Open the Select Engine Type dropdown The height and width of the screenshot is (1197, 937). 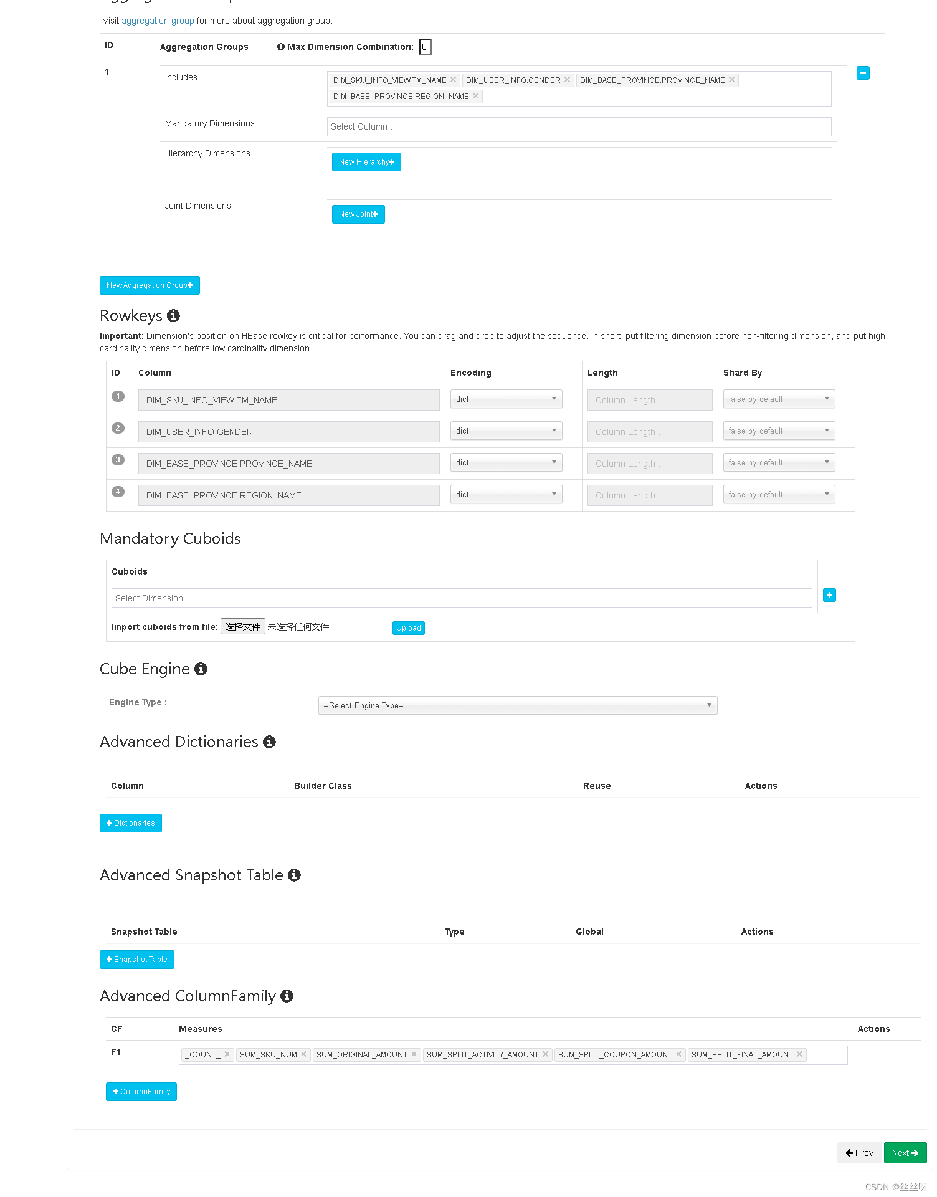(x=518, y=705)
